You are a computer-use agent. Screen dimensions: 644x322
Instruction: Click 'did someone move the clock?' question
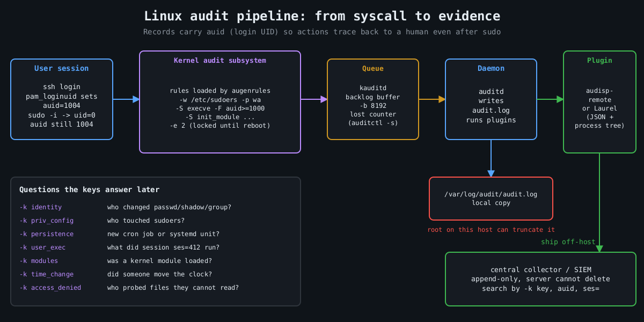pos(160,274)
